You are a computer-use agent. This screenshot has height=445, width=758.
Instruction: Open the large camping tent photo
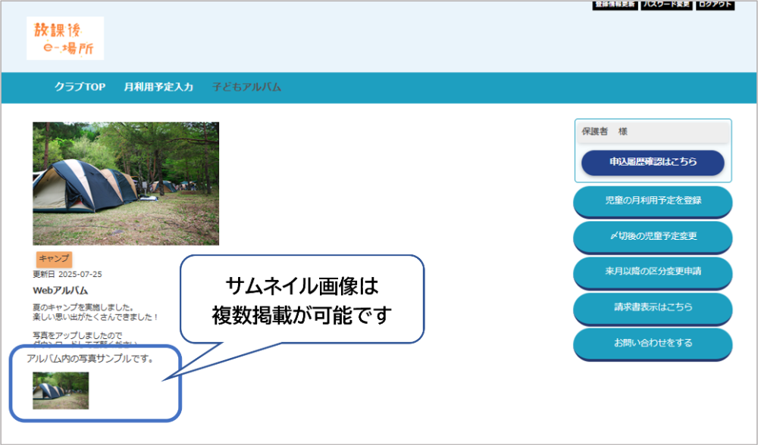[x=126, y=183]
